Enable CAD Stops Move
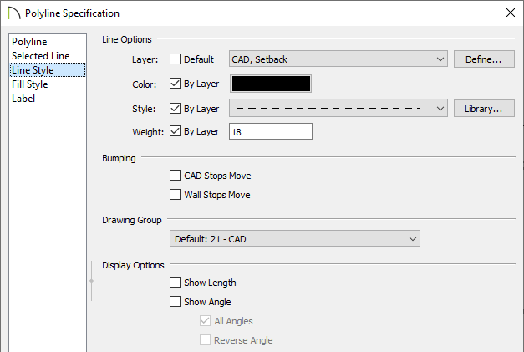Image resolution: width=524 pixels, height=352 pixels. pyautogui.click(x=175, y=176)
